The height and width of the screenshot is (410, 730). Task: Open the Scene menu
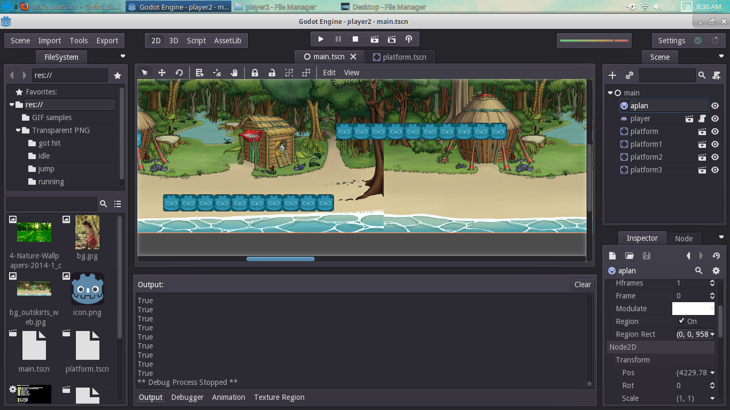coord(20,41)
